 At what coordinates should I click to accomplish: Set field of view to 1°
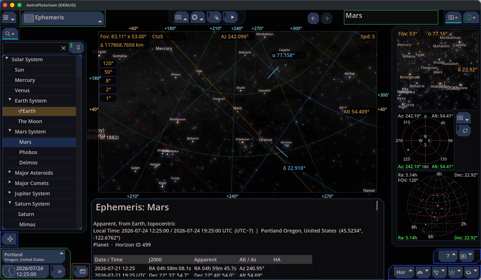click(x=108, y=98)
